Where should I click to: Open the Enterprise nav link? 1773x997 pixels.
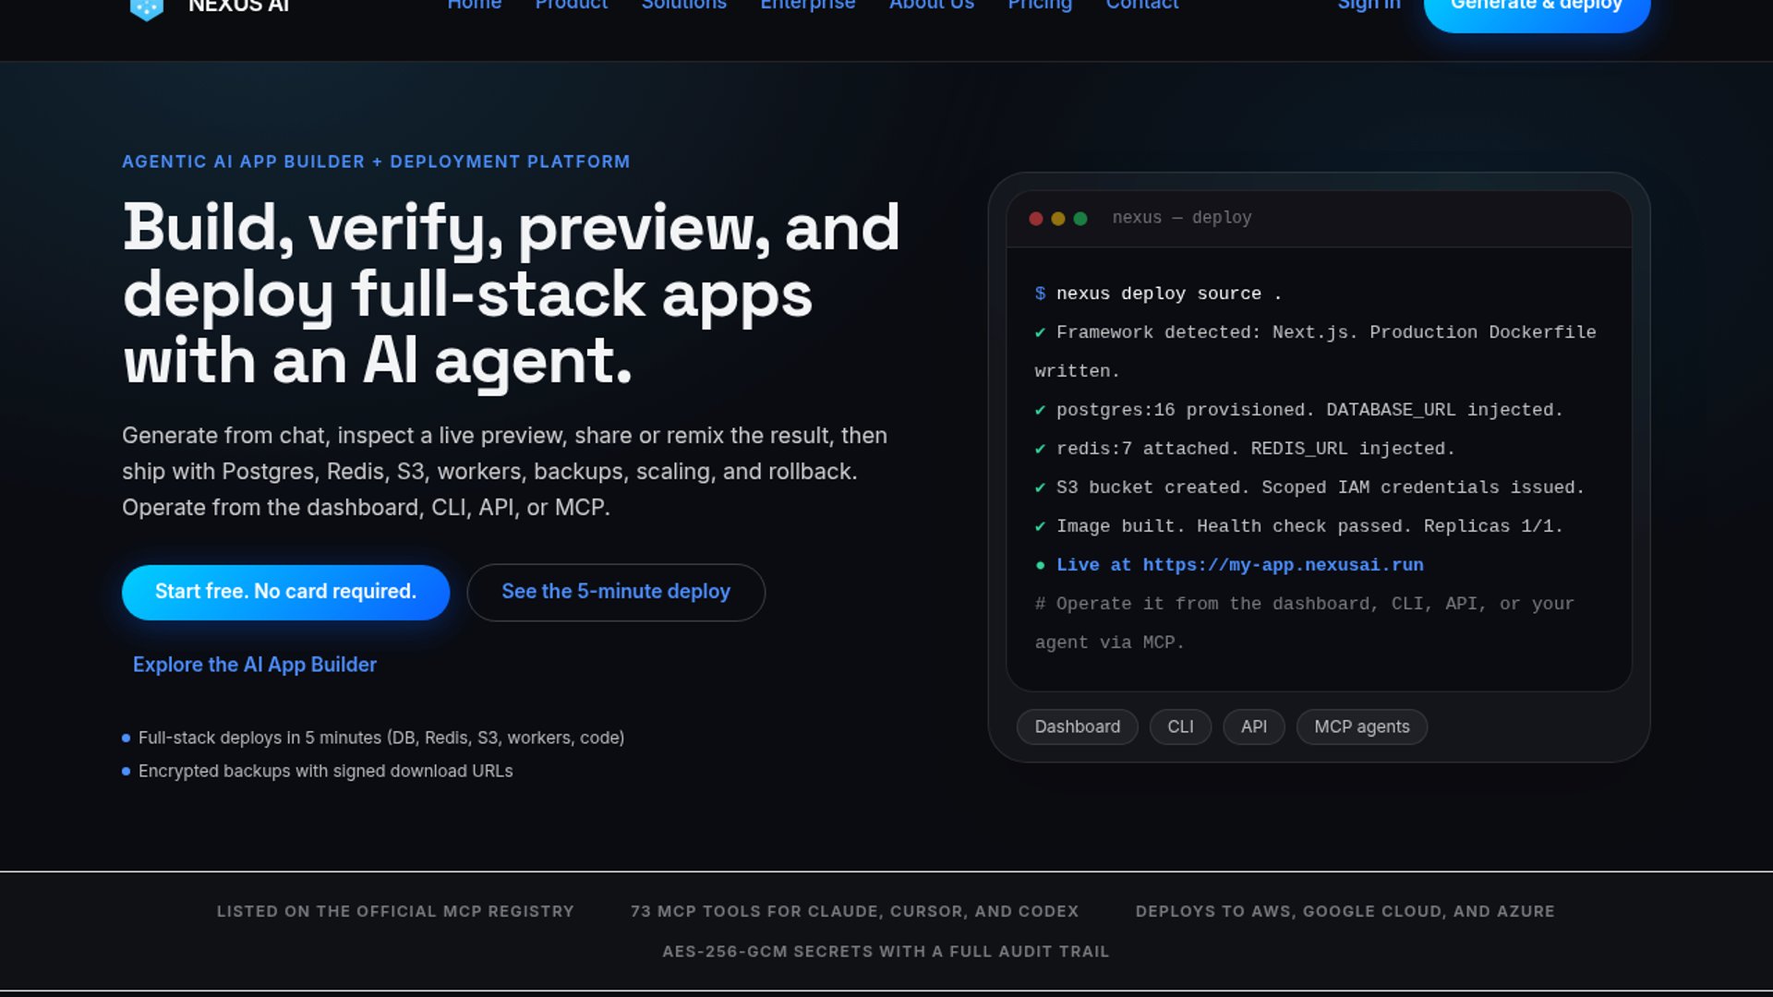807,5
